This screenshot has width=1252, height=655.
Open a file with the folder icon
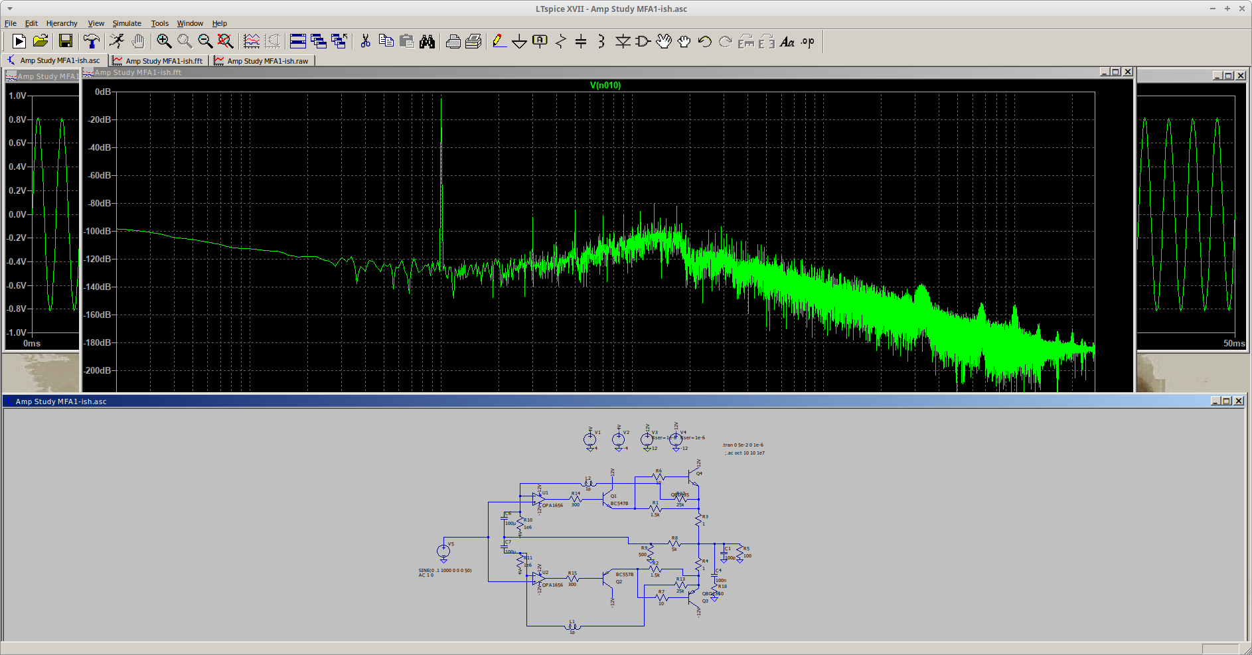pyautogui.click(x=40, y=42)
